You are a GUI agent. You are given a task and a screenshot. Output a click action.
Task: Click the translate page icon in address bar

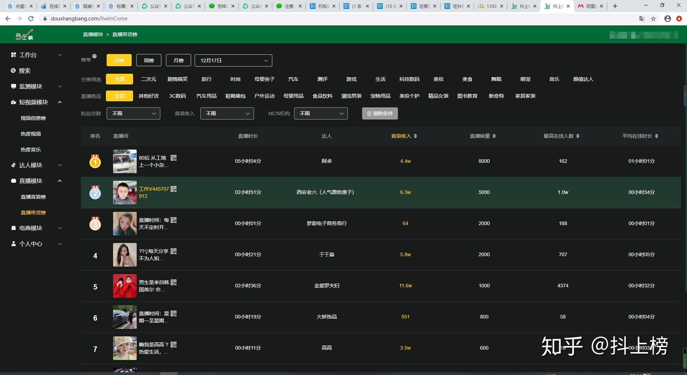pos(642,19)
